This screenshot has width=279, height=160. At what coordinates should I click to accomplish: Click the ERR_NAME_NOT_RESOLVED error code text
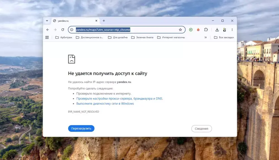(83, 112)
